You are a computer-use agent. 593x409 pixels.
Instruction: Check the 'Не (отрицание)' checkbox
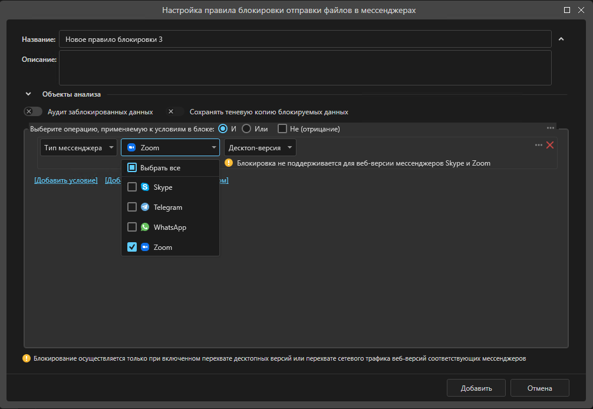pyautogui.click(x=282, y=129)
